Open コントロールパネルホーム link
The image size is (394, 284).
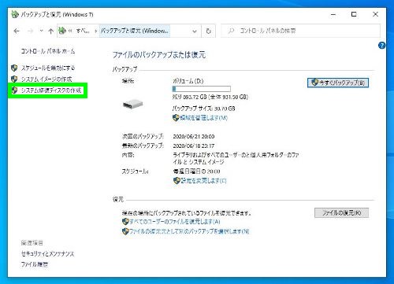(48, 51)
